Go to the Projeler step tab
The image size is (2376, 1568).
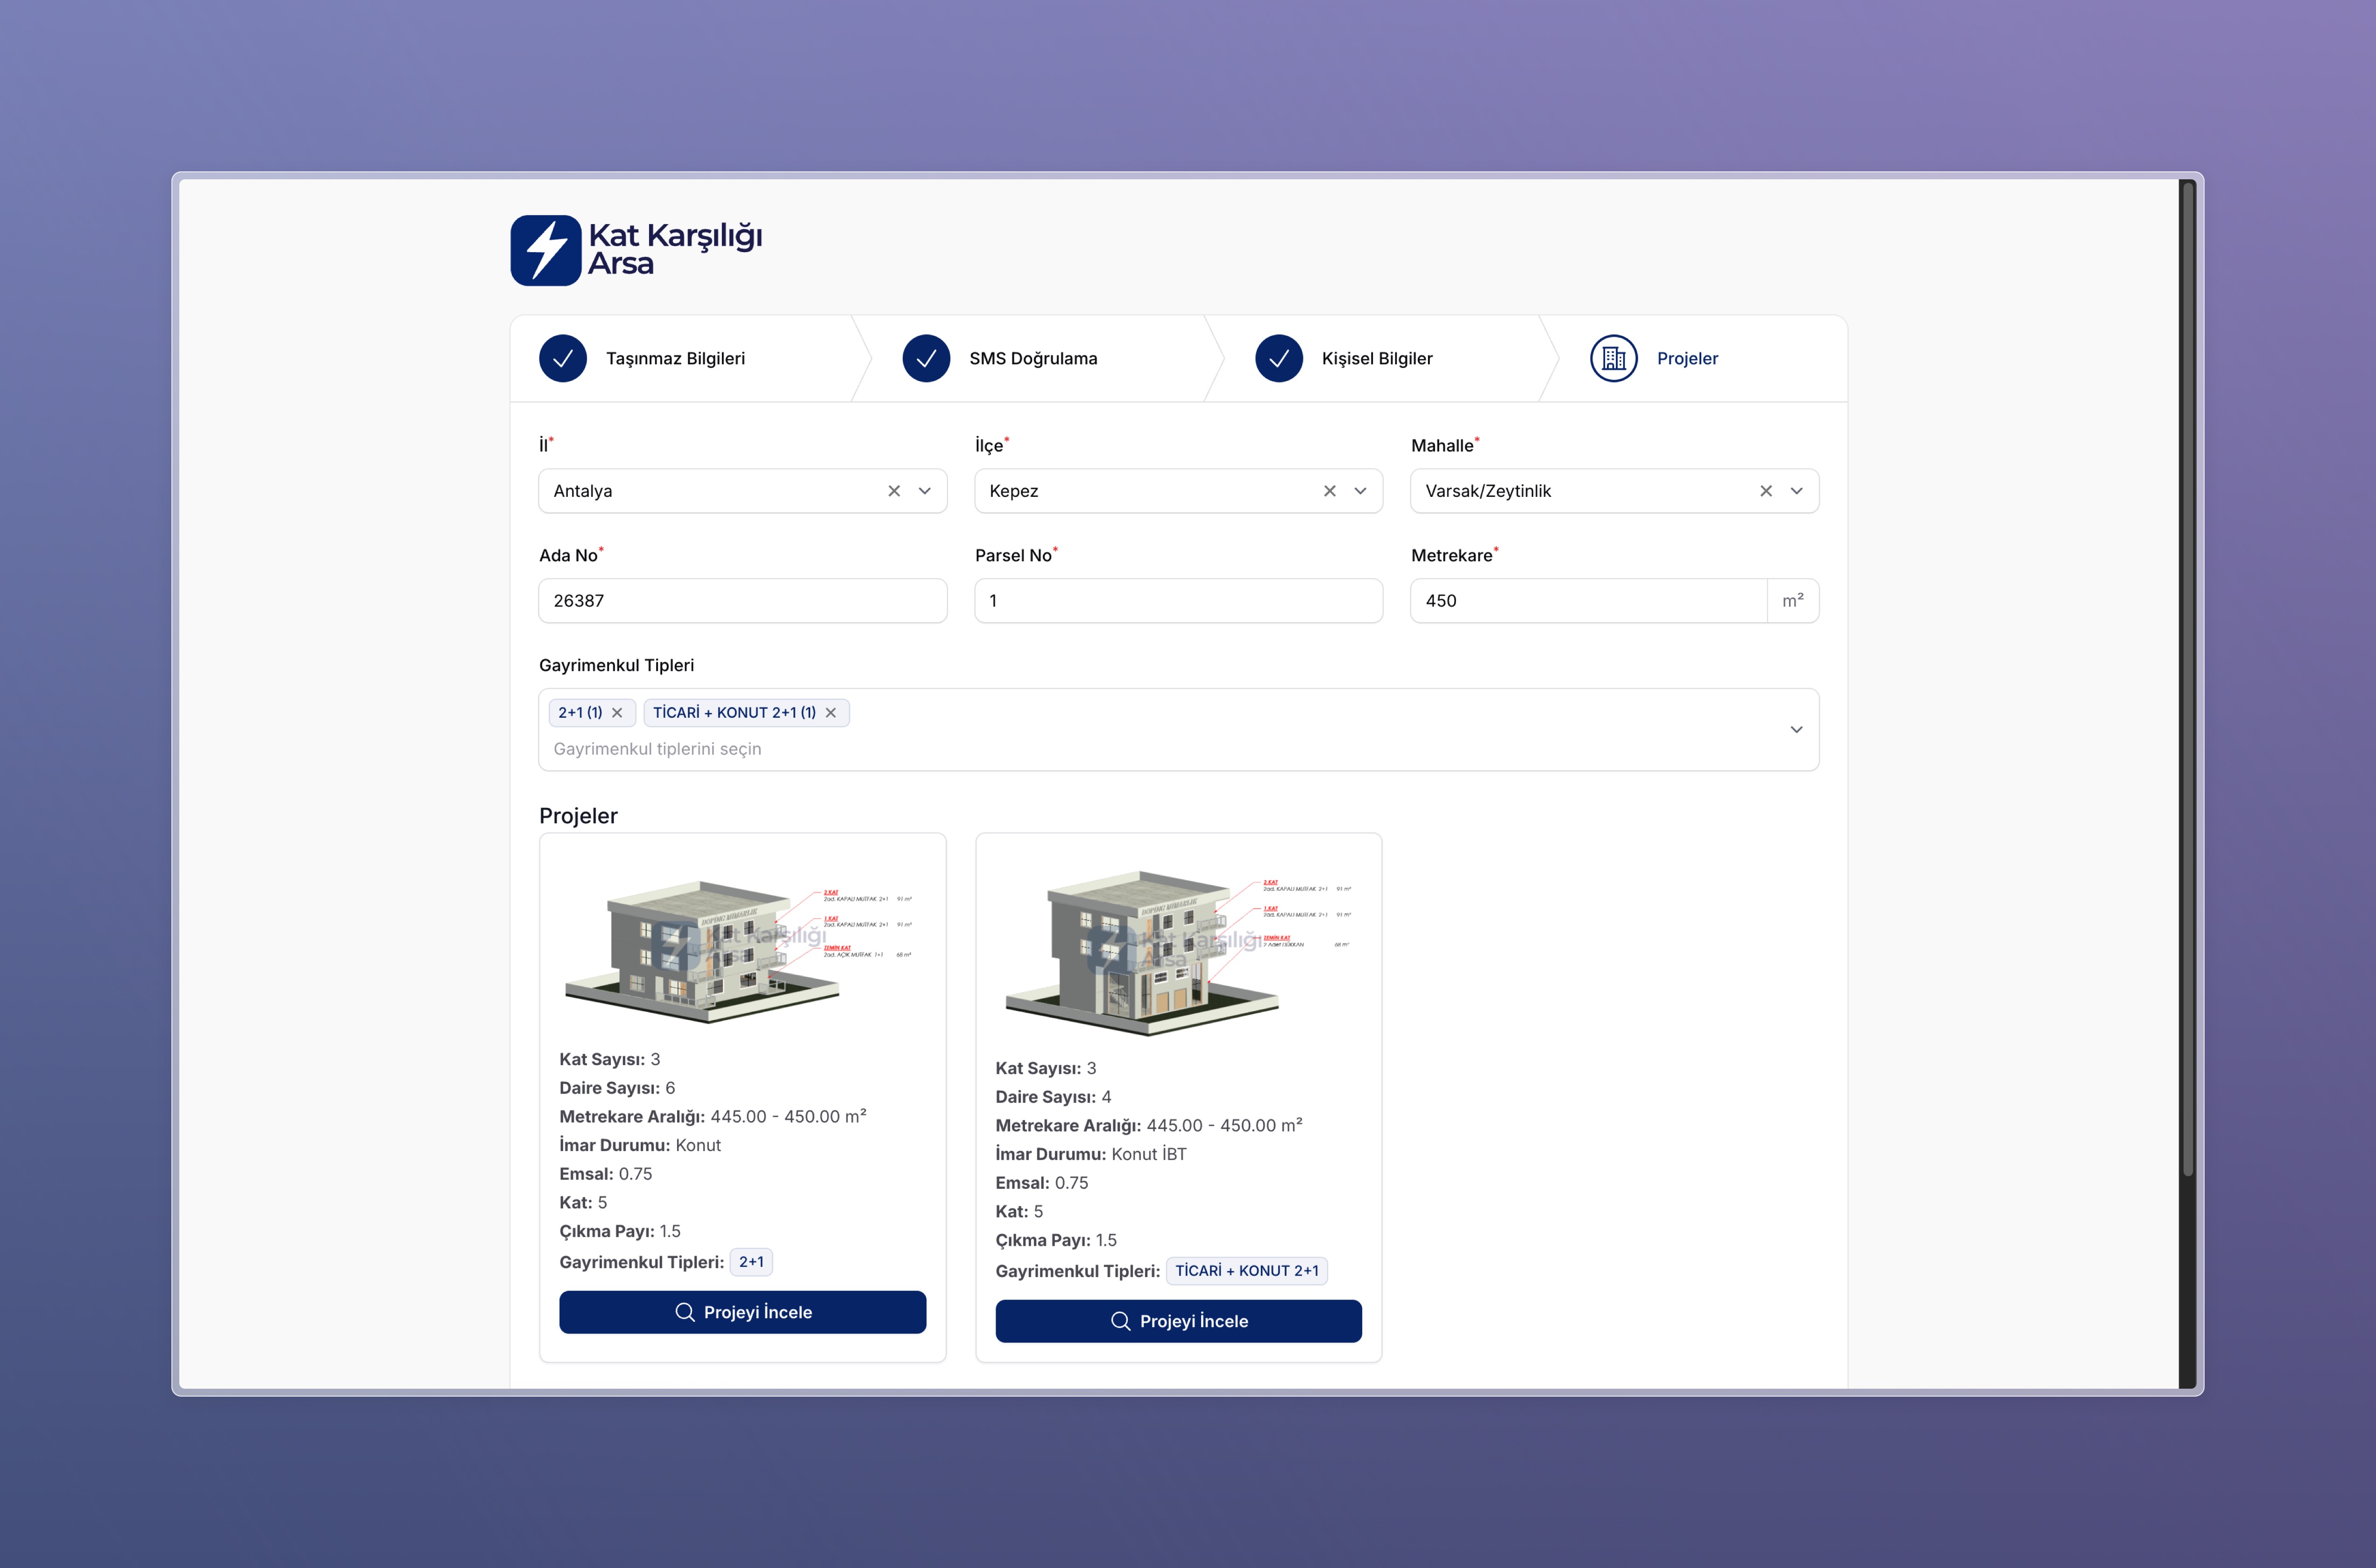click(1687, 358)
